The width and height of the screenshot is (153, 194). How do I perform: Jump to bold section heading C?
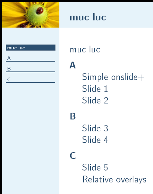(x=73, y=156)
